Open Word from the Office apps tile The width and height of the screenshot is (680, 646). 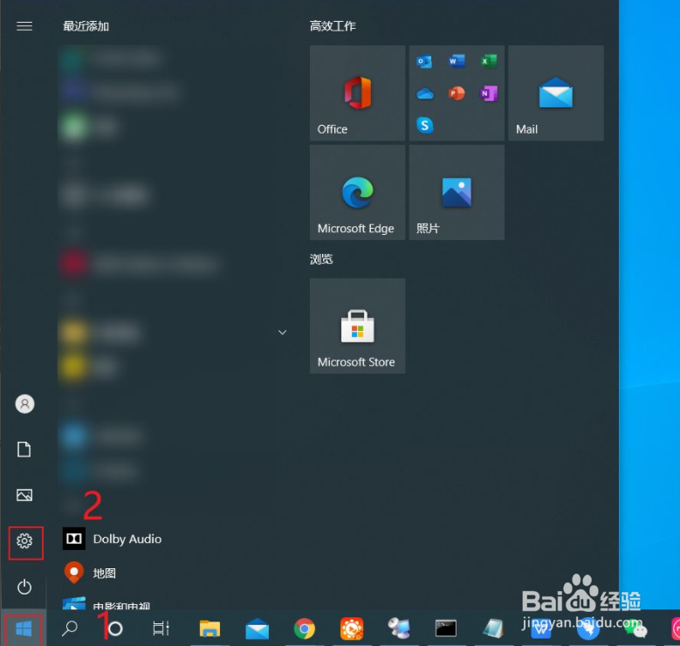tap(457, 61)
